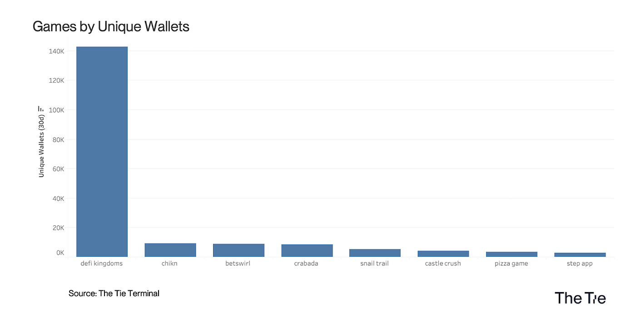Click the Source: The Tie Terminal text
The width and height of the screenshot is (636, 318).
[114, 293]
